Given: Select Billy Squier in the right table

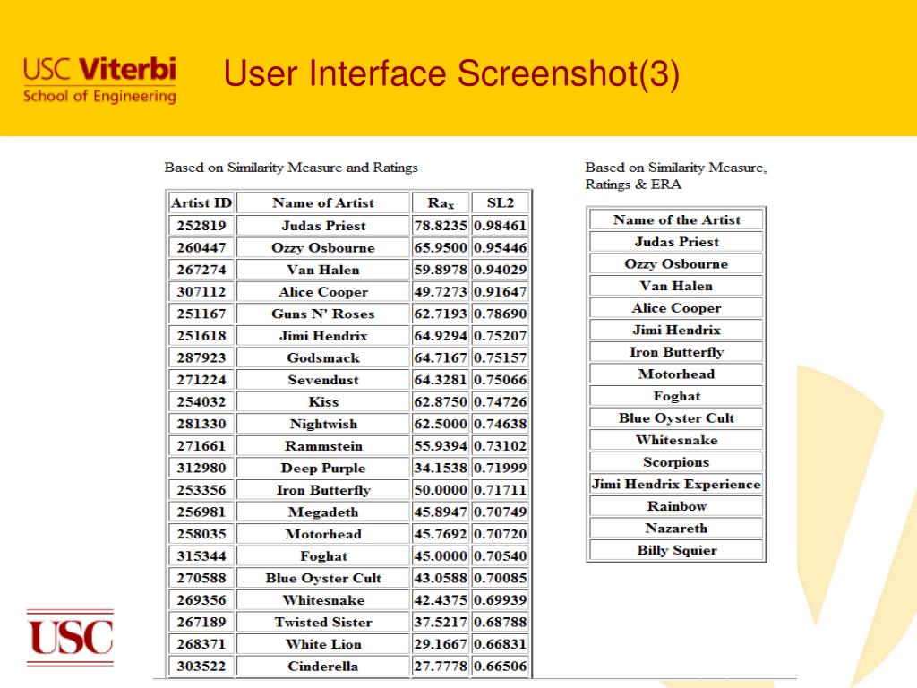Looking at the screenshot, I should (x=677, y=551).
